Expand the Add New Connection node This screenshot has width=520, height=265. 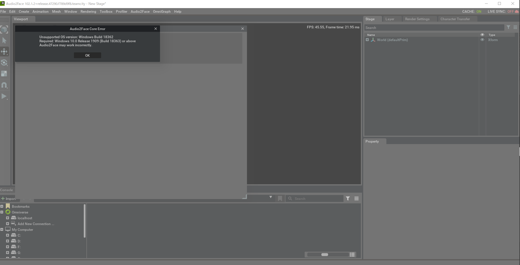(x=8, y=224)
